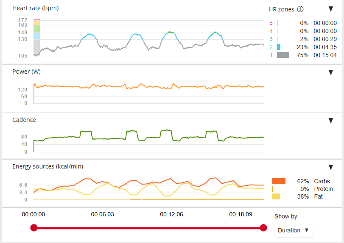Open the Show by Duration dropdown
Viewport: 344px width, 243px height.
294,230
